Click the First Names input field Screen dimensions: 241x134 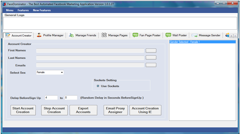90,51
